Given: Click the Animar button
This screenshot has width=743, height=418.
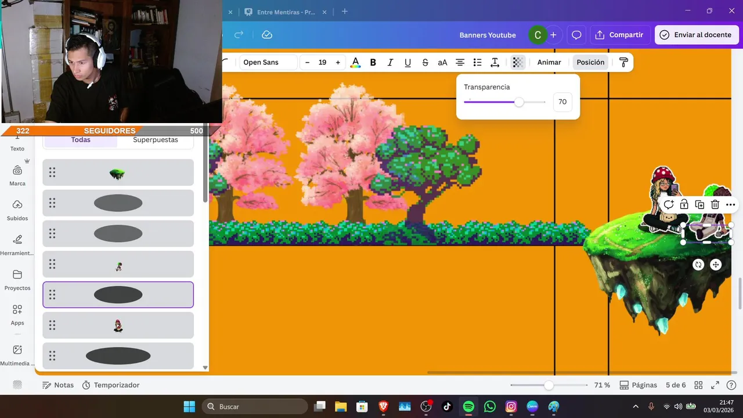Looking at the screenshot, I should point(549,62).
